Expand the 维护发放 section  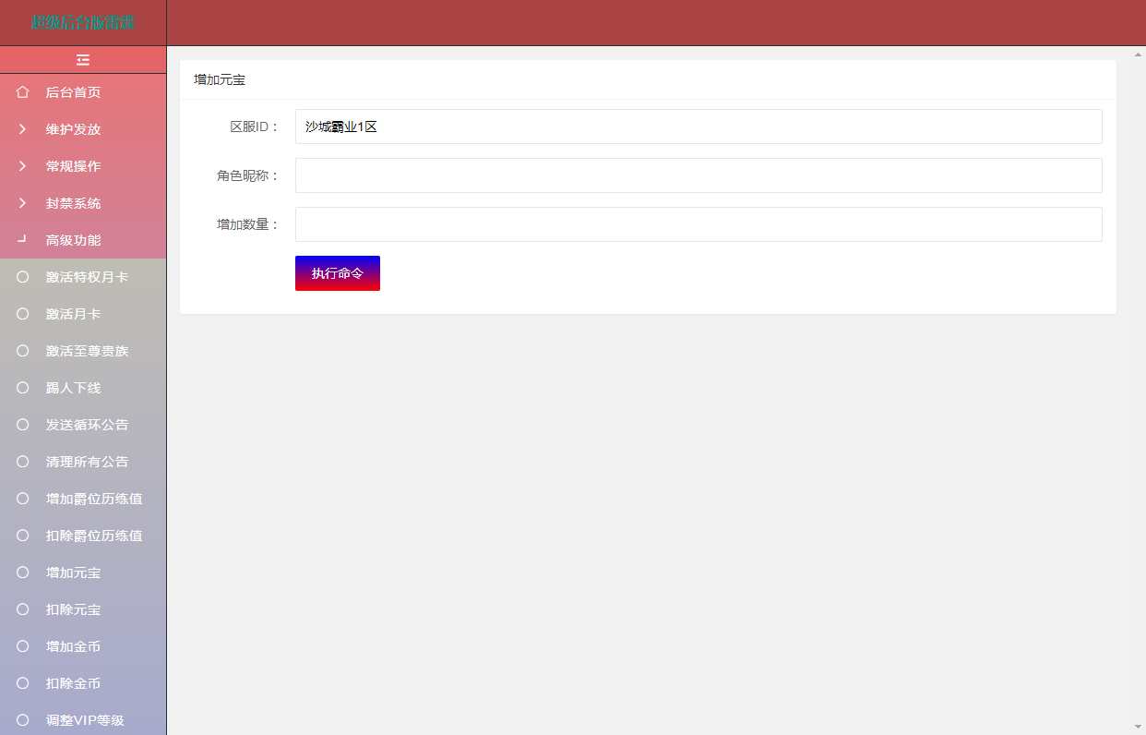click(73, 129)
